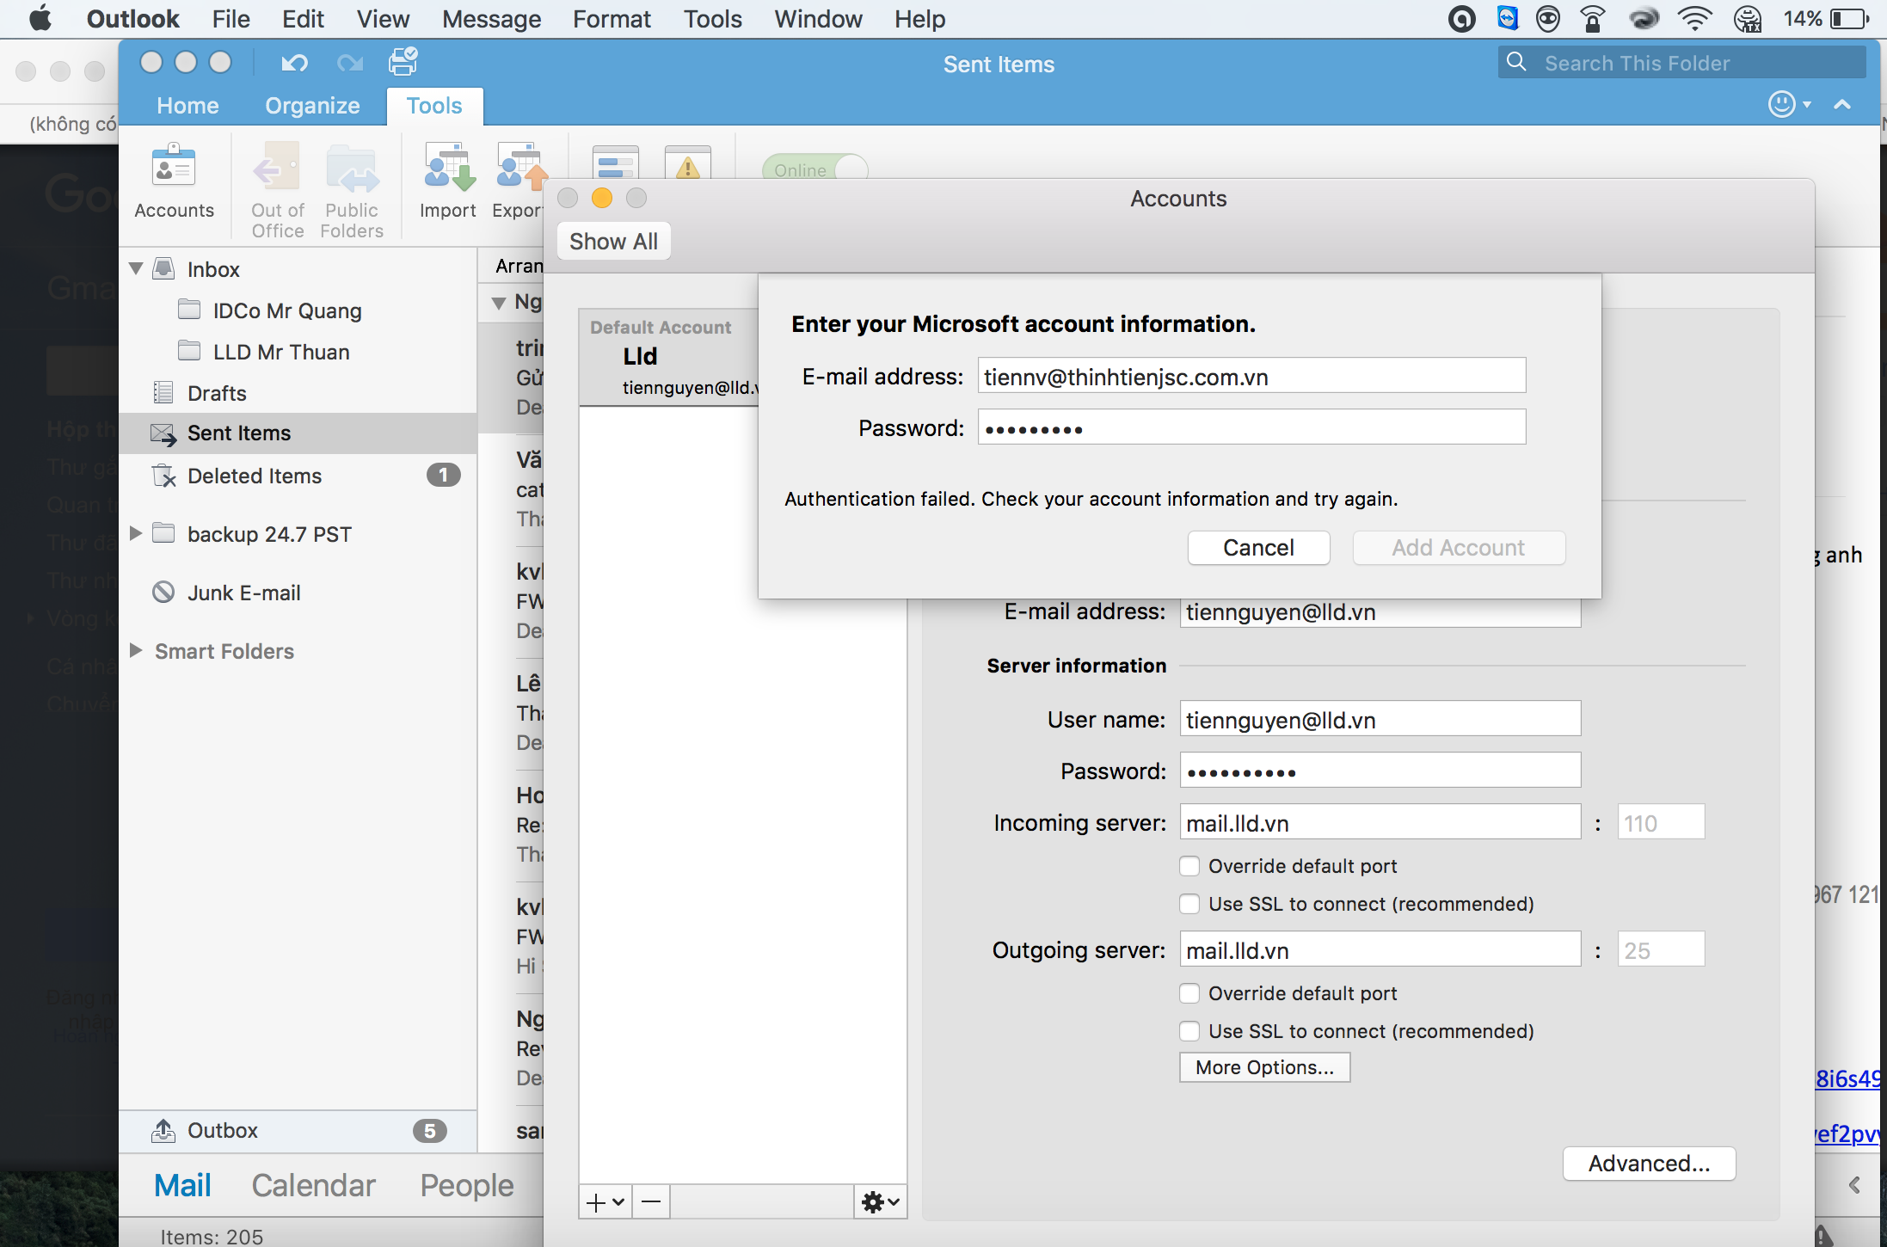Click the Incoming server field
This screenshot has height=1247, width=1887.
(x=1380, y=823)
